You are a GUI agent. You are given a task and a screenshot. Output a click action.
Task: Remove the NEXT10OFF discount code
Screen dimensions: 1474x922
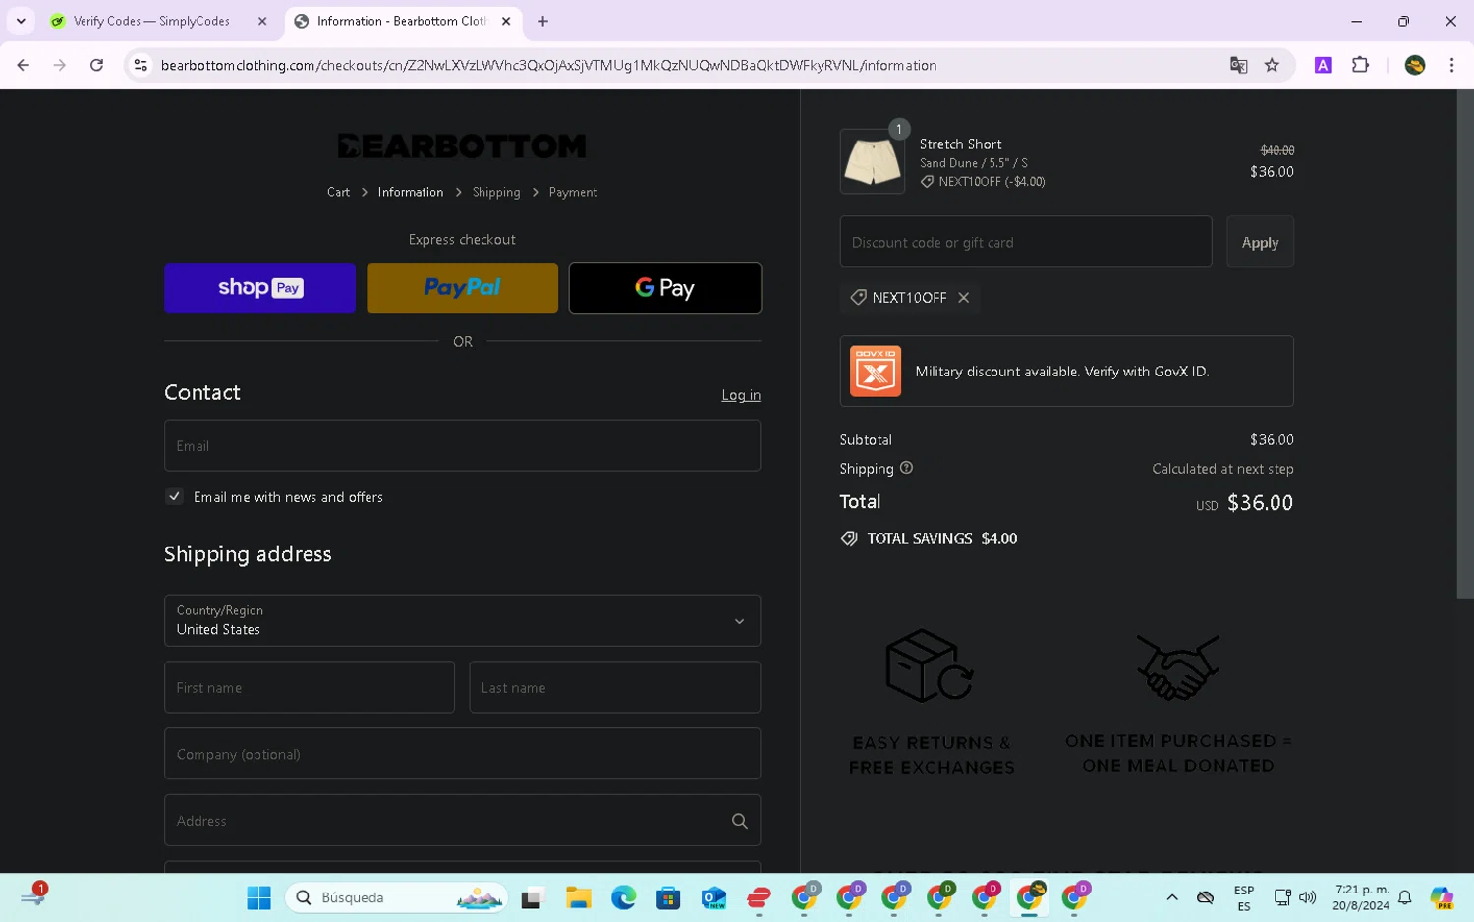(964, 298)
